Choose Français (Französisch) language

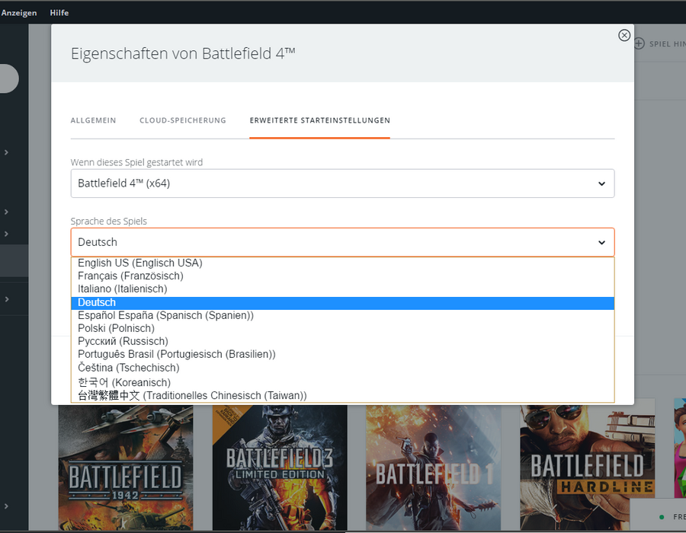click(x=342, y=276)
